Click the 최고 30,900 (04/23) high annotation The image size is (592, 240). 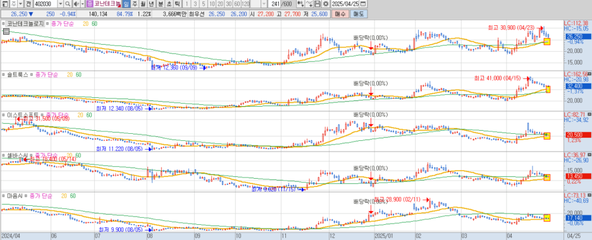click(512, 28)
